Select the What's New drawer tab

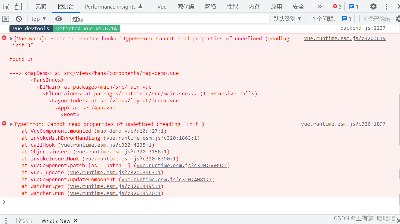point(56,221)
